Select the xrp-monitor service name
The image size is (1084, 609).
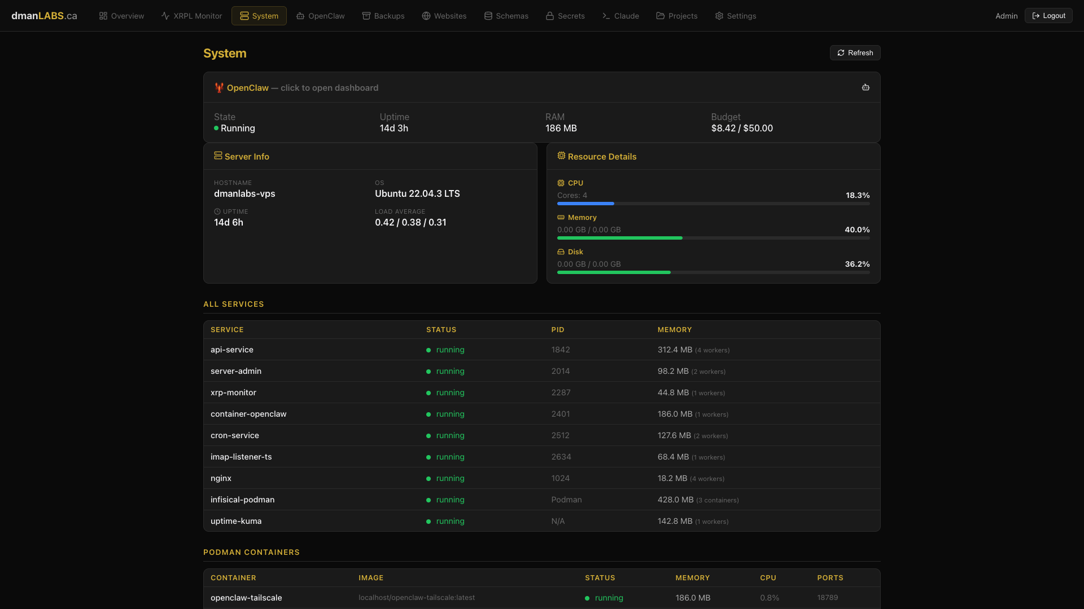[x=233, y=392]
